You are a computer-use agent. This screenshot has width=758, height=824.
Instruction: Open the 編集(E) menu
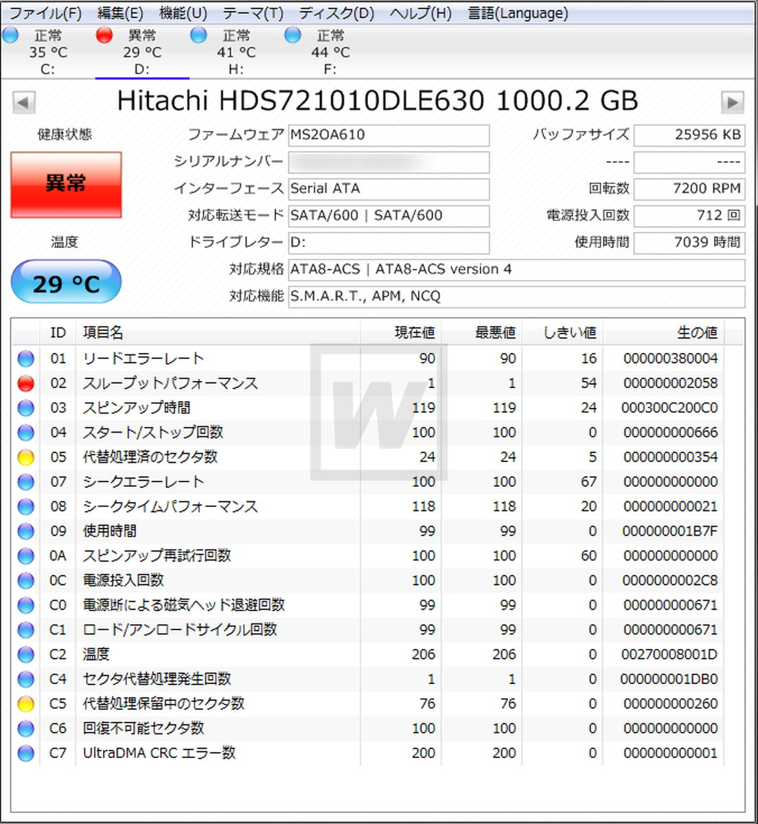click(120, 13)
